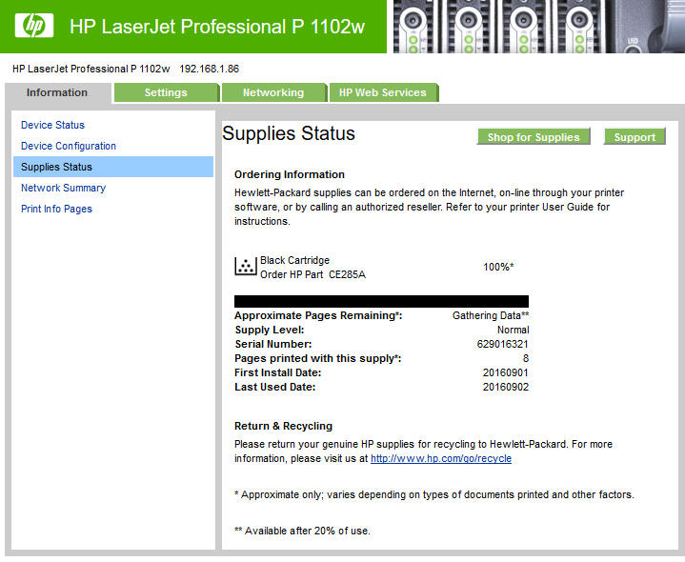Click the HP LaserJet Professional banner title
This screenshot has width=685, height=562.
[x=217, y=27]
